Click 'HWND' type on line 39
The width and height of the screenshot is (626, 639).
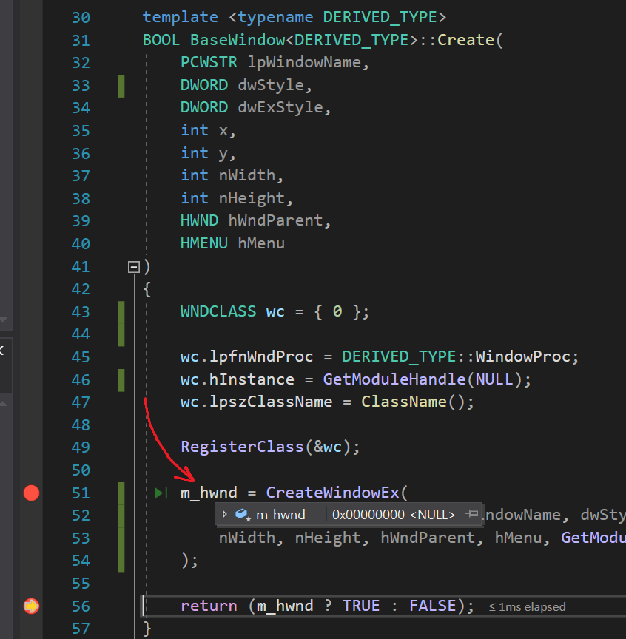click(x=200, y=221)
